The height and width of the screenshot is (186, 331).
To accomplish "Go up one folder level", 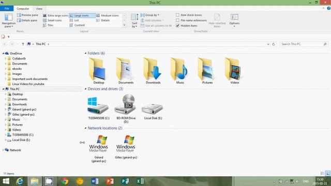I will [23, 44].
